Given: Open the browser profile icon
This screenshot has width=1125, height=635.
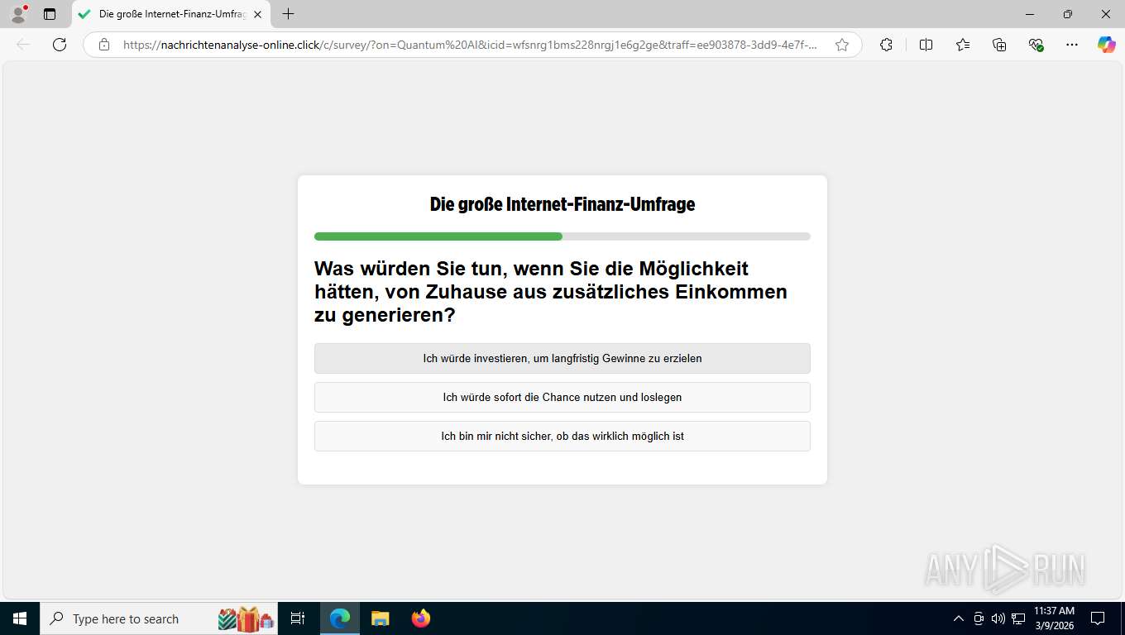Looking at the screenshot, I should (18, 14).
